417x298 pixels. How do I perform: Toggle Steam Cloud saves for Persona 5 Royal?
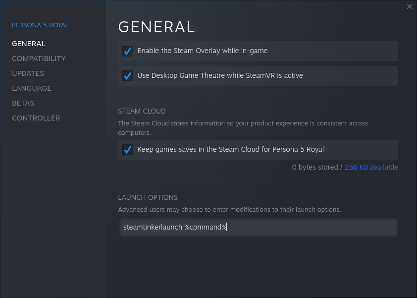[x=128, y=149]
